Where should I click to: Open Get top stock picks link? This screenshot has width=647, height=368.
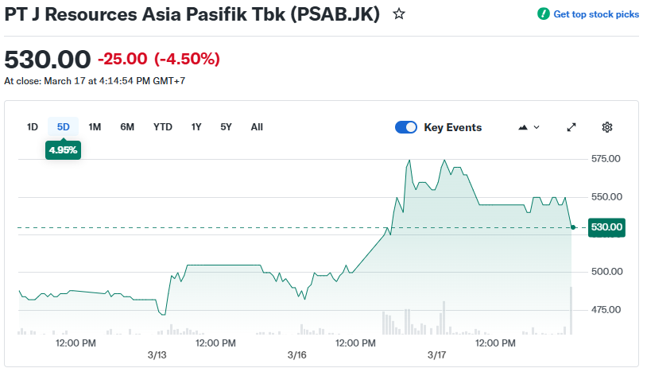[x=595, y=14]
